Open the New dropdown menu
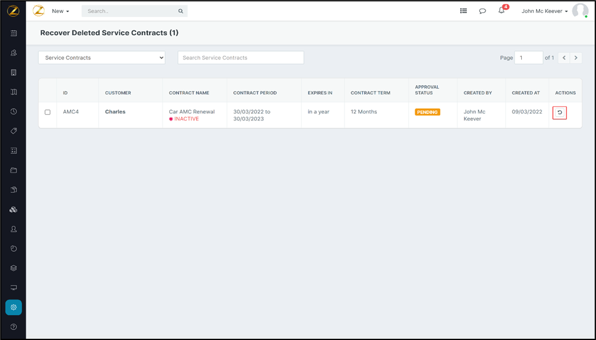 coord(60,11)
